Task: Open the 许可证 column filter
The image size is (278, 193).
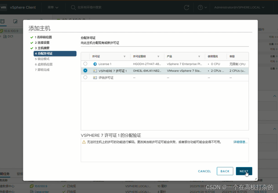Action: (x=125, y=56)
